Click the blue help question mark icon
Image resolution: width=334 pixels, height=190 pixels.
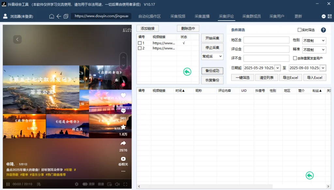(323, 30)
